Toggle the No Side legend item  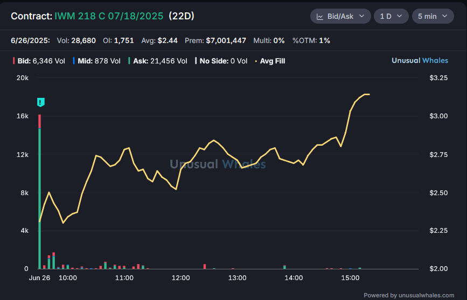[x=221, y=61]
